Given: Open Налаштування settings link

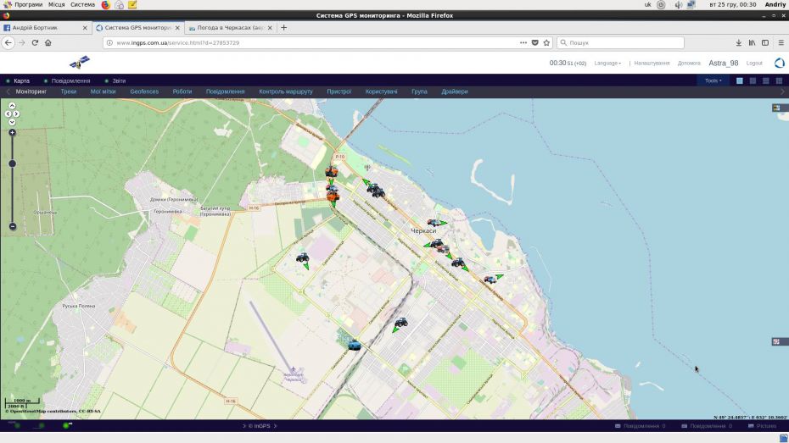Looking at the screenshot, I should click(652, 64).
